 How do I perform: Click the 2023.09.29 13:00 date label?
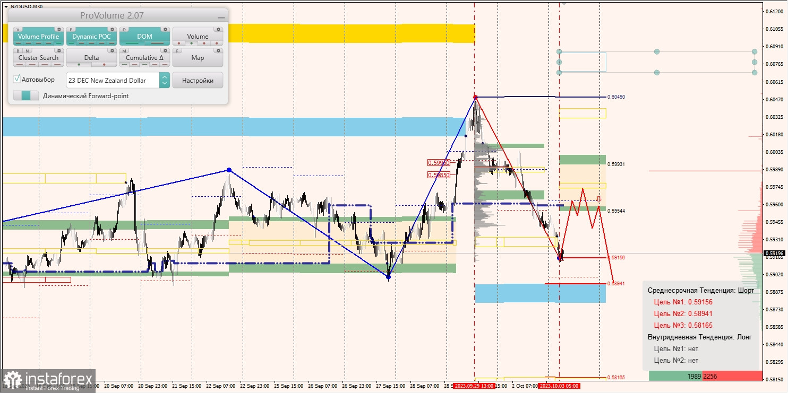pyautogui.click(x=475, y=386)
